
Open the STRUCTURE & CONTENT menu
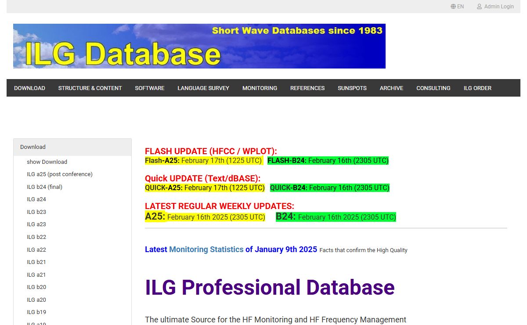[90, 88]
